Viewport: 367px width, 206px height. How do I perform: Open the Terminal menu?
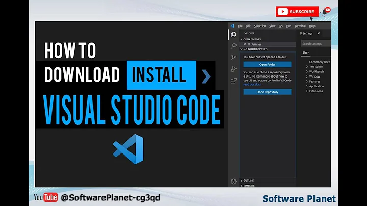point(300,26)
